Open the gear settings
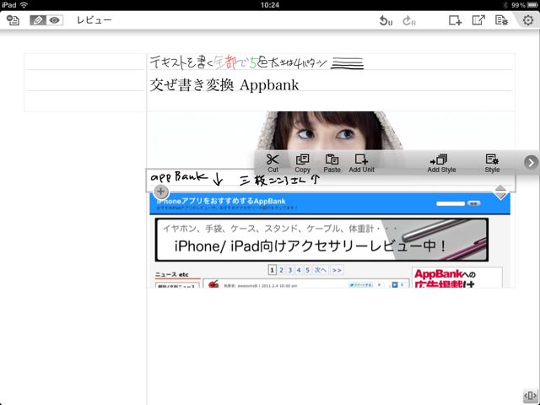Viewport: 540px width, 405px height. pyautogui.click(x=528, y=20)
